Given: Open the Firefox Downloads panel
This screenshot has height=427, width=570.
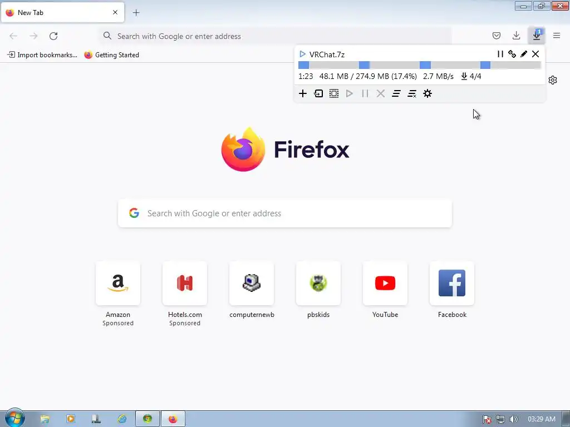Looking at the screenshot, I should [516, 36].
